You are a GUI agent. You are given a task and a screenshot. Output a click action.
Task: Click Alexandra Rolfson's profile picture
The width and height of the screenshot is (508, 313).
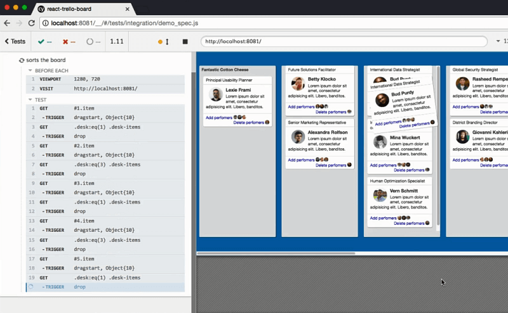coord(298,137)
